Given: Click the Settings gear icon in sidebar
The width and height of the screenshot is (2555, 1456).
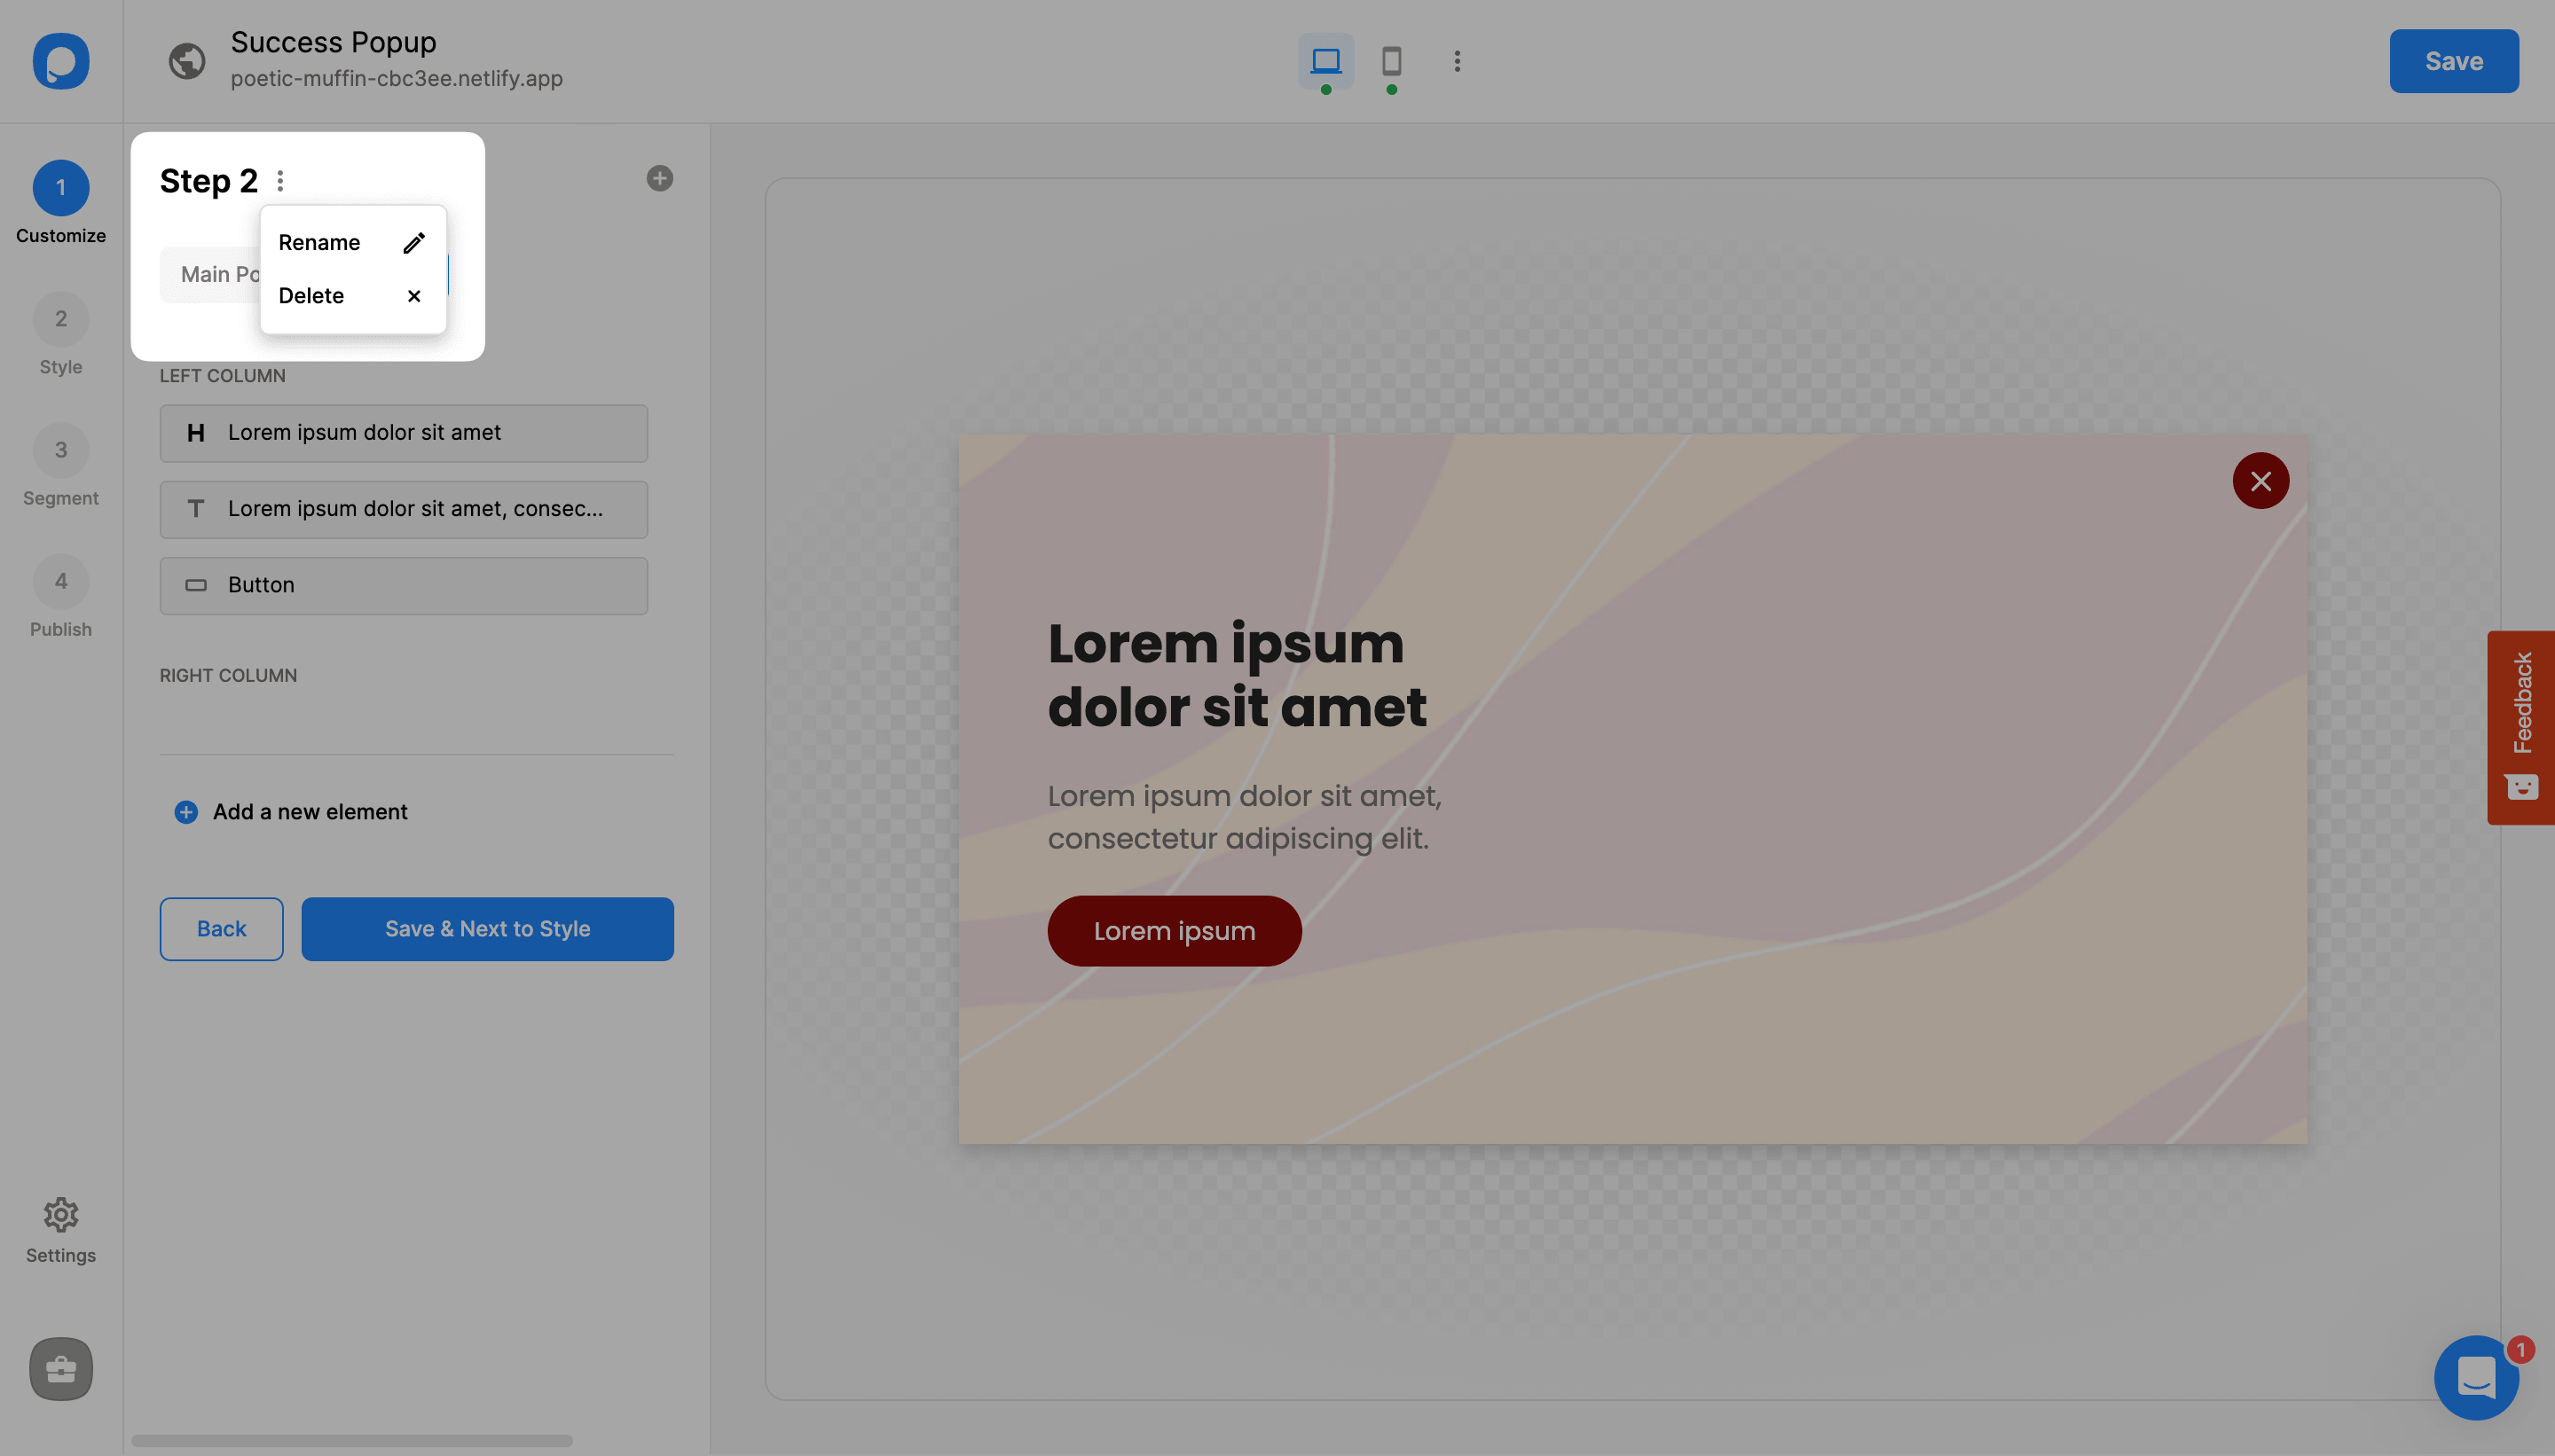Looking at the screenshot, I should (59, 1214).
